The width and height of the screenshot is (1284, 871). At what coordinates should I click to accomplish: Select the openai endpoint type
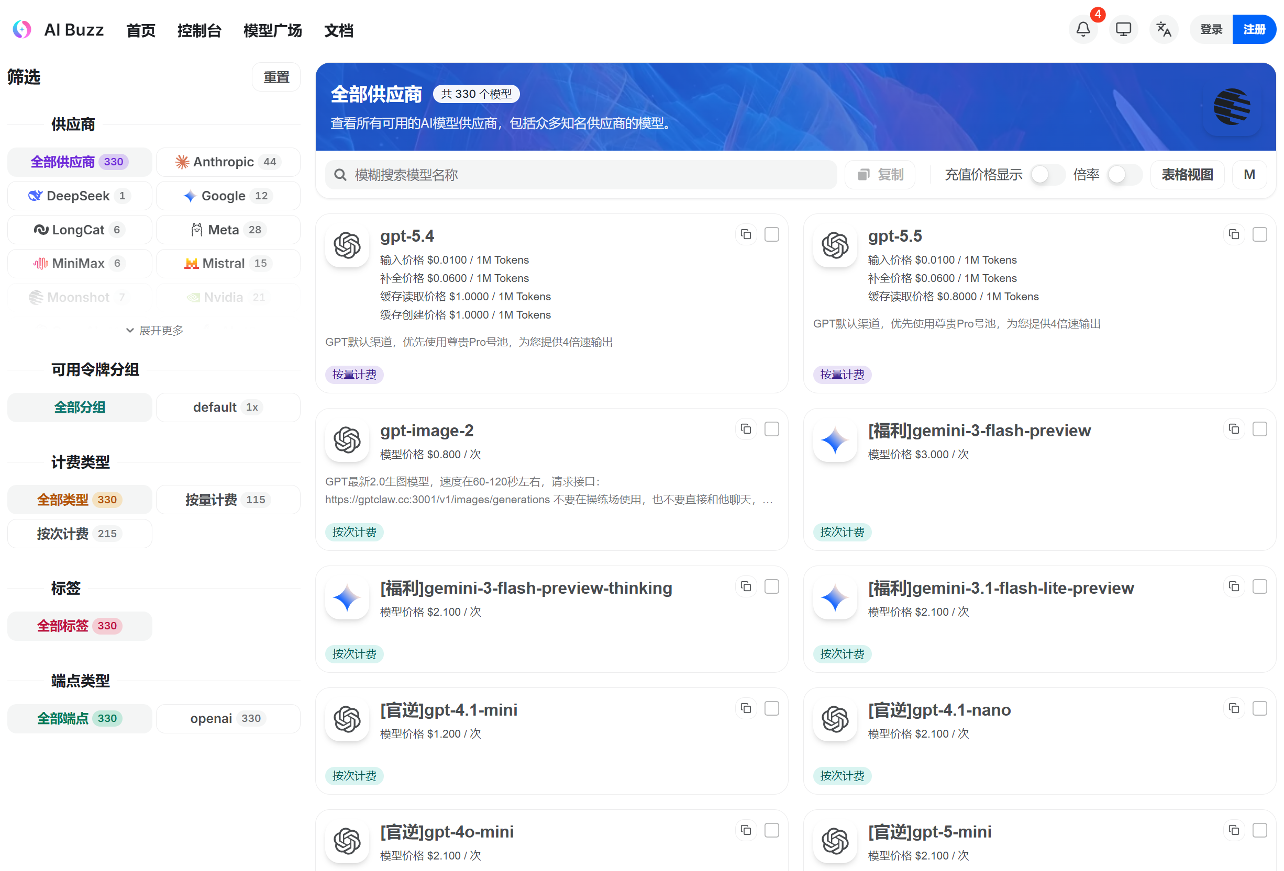[228, 719]
